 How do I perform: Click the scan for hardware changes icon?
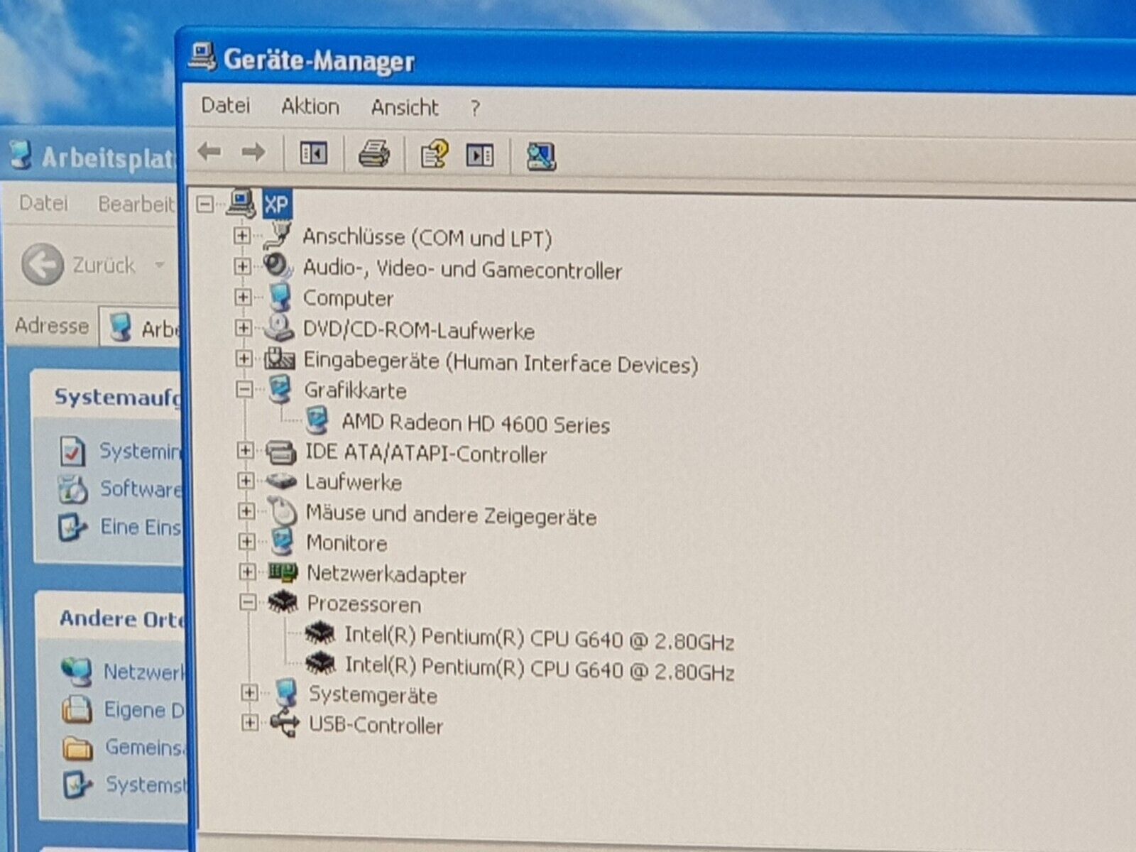pos(541,156)
